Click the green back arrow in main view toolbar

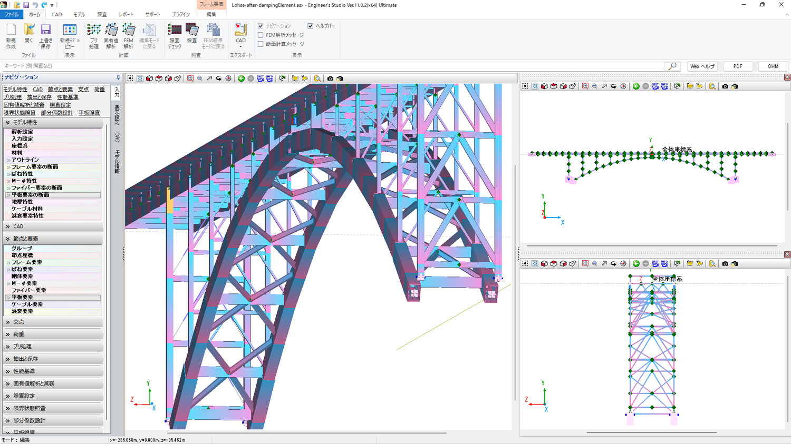(x=241, y=78)
